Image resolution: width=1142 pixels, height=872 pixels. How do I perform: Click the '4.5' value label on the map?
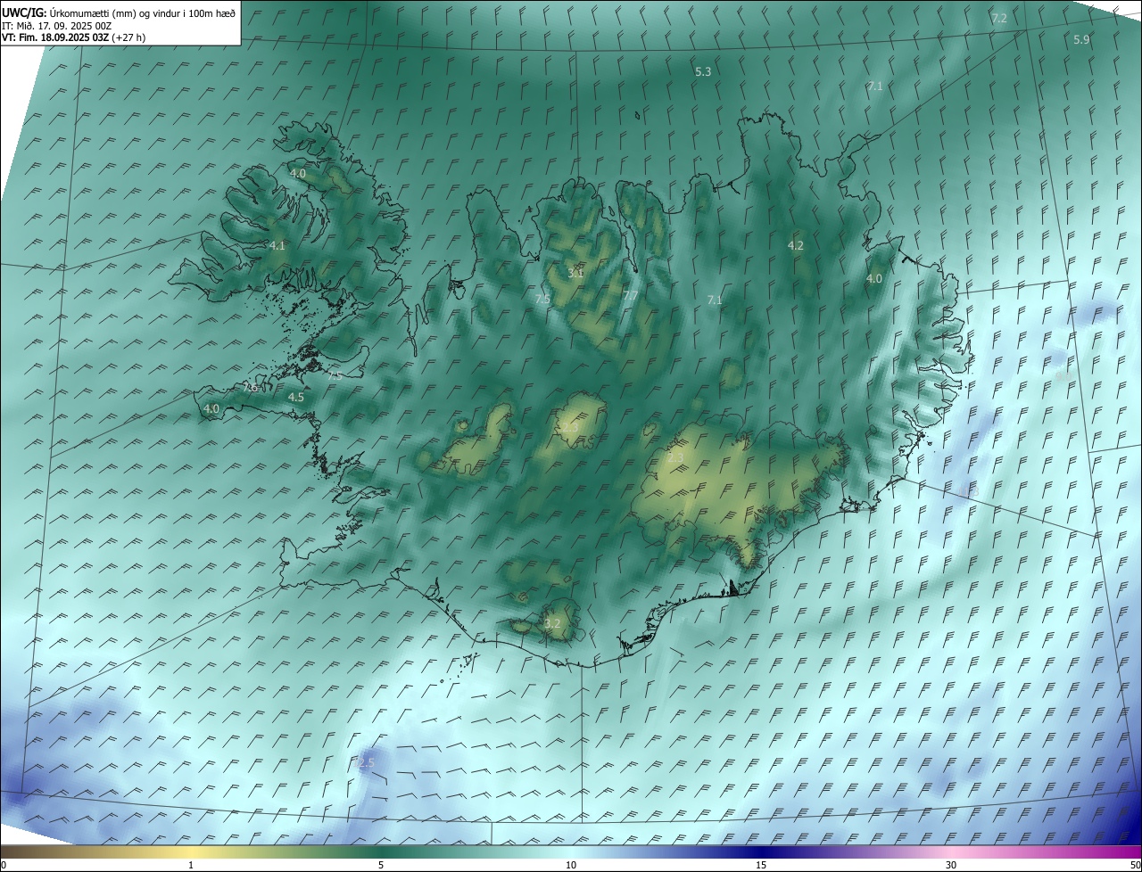pyautogui.click(x=296, y=398)
